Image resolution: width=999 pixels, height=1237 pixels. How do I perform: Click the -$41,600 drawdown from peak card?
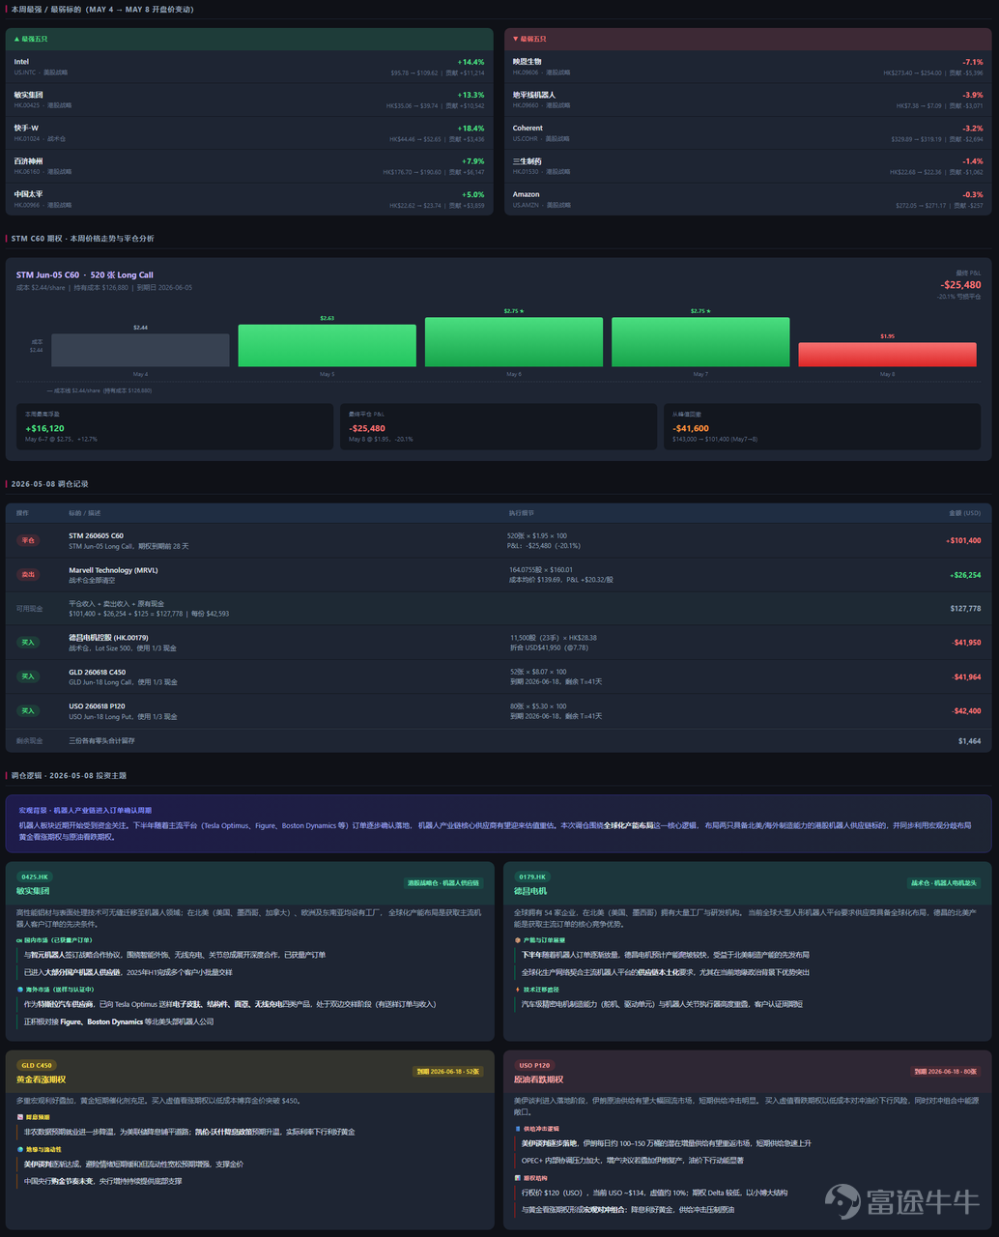click(822, 426)
